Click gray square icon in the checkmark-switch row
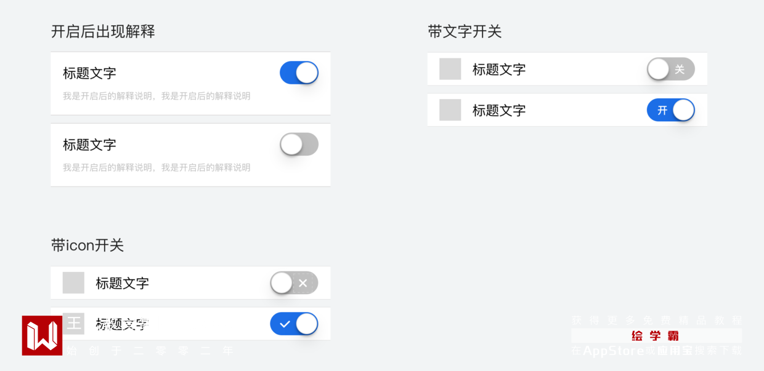This screenshot has height=371, width=764. (x=73, y=324)
